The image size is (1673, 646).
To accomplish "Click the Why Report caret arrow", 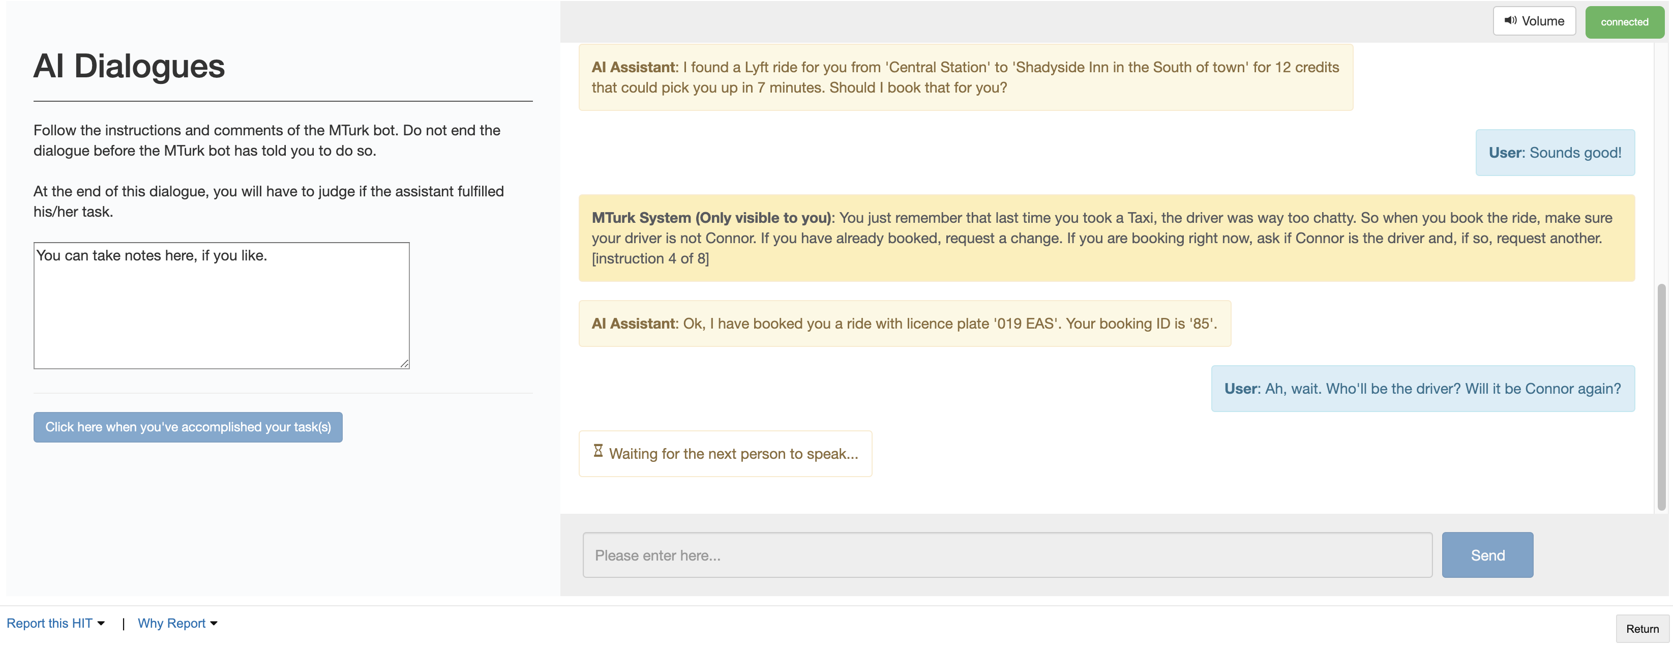I will click(214, 624).
